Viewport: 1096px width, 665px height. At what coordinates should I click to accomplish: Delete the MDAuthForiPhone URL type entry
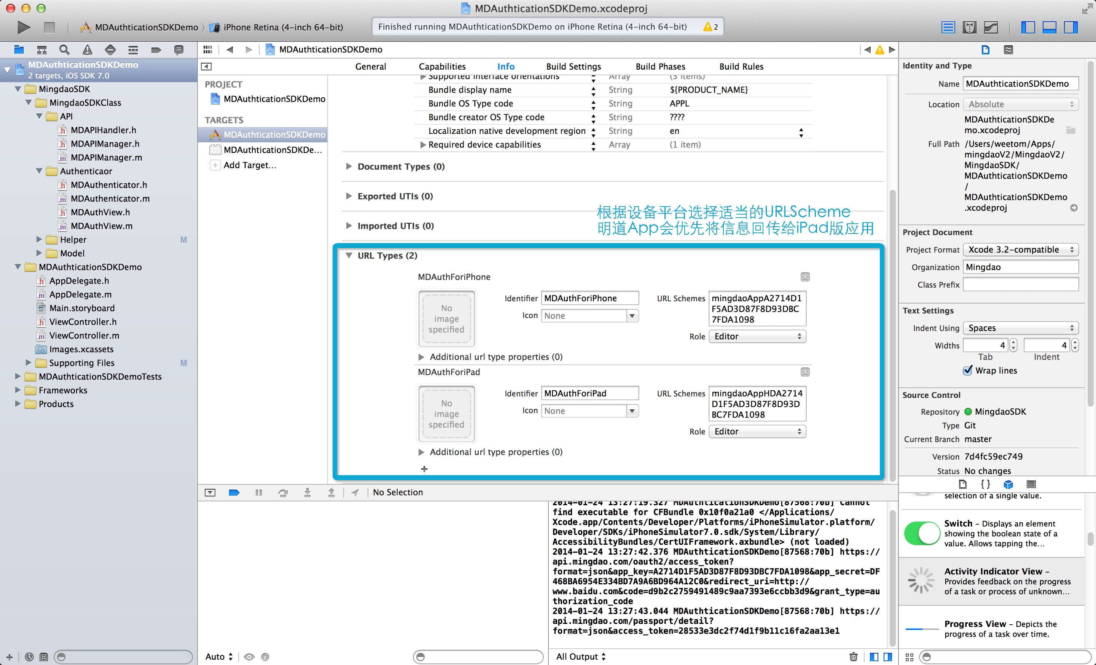[x=804, y=277]
